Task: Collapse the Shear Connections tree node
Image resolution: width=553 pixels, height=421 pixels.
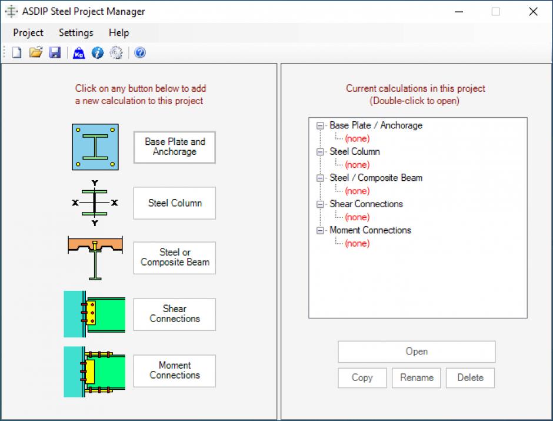Action: click(x=320, y=204)
